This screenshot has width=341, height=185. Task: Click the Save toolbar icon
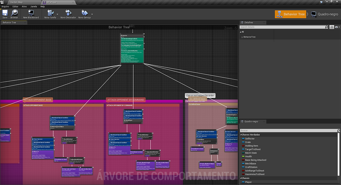coord(5,13)
